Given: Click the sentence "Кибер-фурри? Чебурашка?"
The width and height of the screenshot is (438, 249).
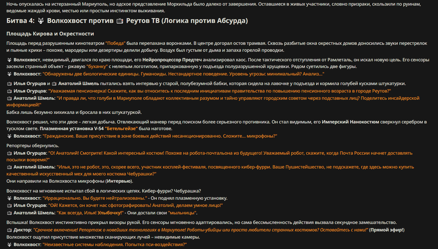Looking at the screenshot, I should 172,191.
